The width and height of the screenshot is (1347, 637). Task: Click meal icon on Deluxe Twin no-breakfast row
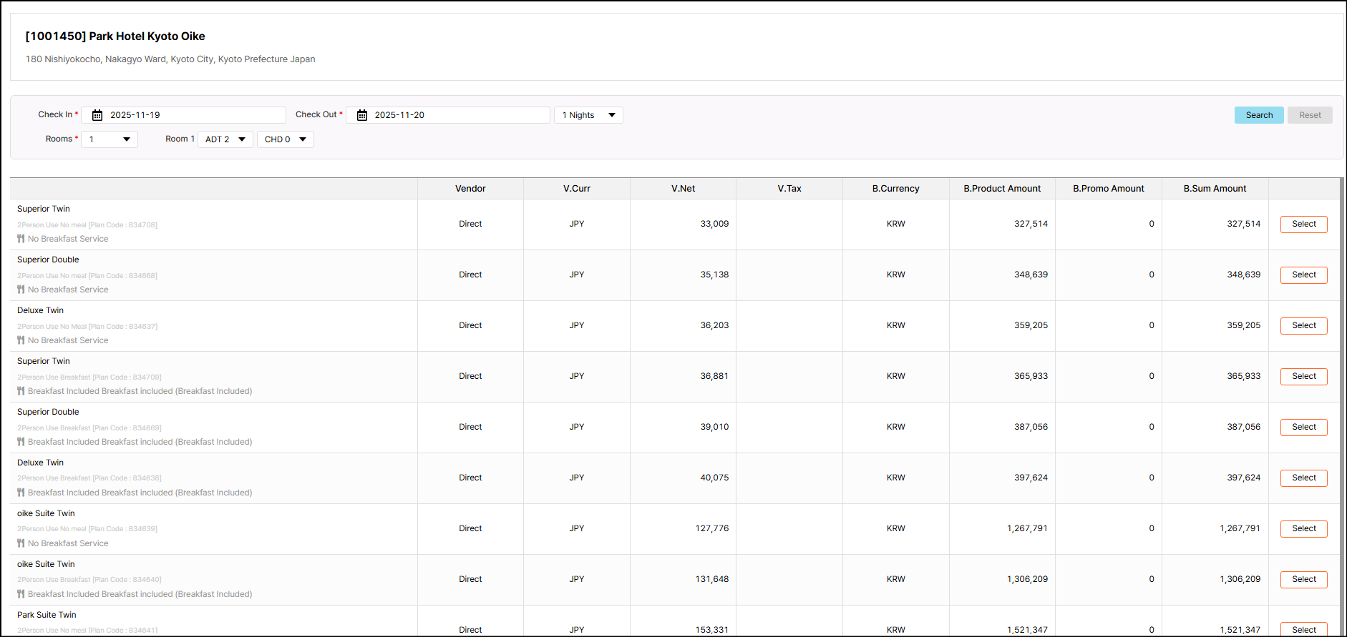(x=21, y=340)
